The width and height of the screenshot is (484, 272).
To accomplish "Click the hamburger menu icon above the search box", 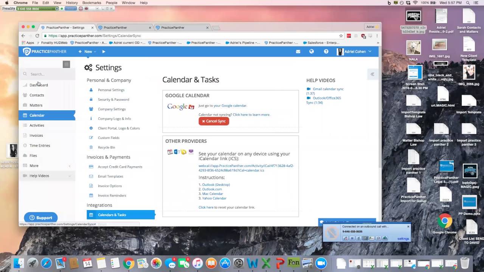I will point(67,64).
